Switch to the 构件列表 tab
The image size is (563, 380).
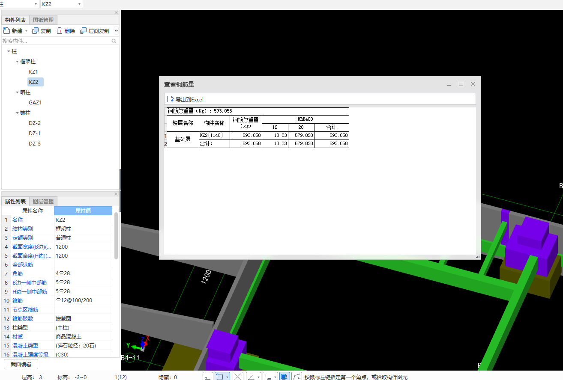pyautogui.click(x=15, y=20)
